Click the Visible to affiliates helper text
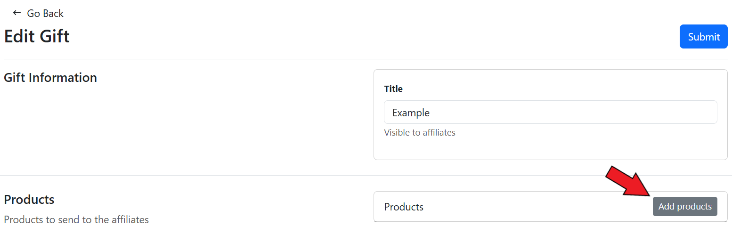Image resolution: width=732 pixels, height=242 pixels. 420,133
